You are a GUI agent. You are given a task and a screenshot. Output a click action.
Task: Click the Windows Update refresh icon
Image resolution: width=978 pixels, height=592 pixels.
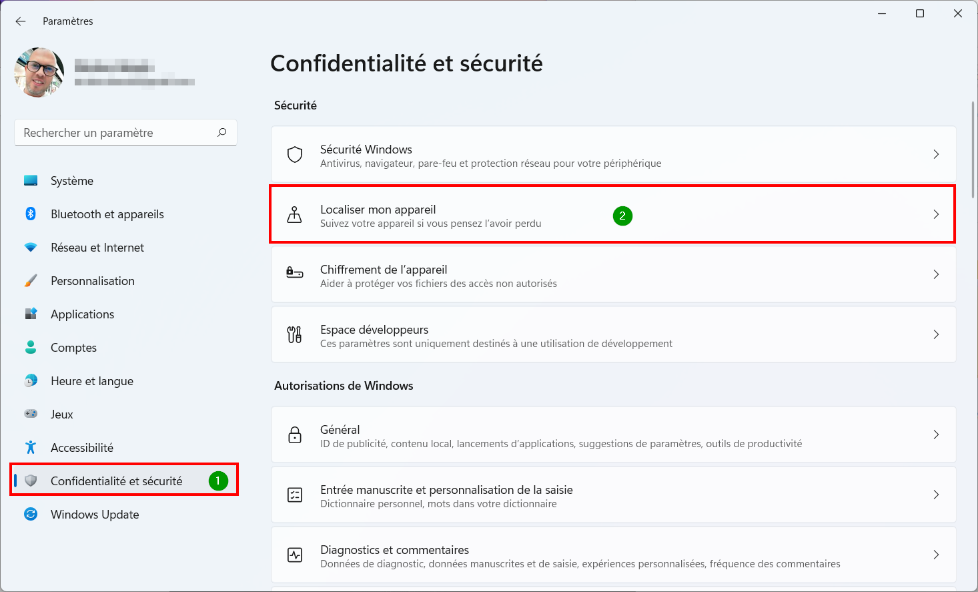[x=31, y=514]
